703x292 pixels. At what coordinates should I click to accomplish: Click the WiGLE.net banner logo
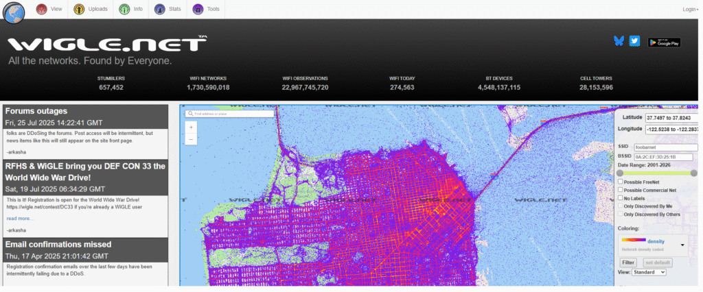pos(106,44)
